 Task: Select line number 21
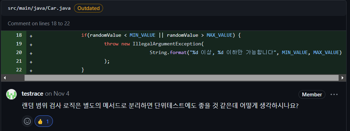tap(19, 61)
